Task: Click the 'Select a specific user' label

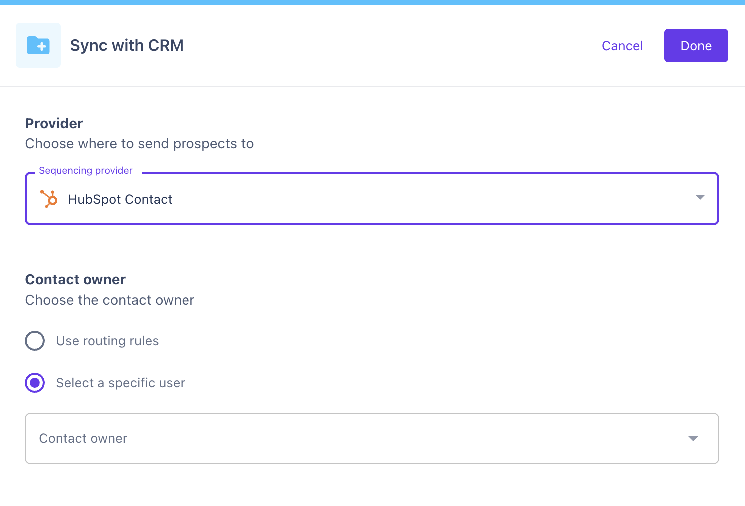Action: (x=120, y=383)
